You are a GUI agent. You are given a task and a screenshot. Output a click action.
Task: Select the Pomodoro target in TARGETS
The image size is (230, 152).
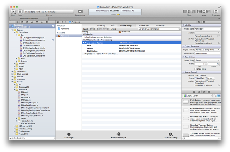[x=69, y=36]
